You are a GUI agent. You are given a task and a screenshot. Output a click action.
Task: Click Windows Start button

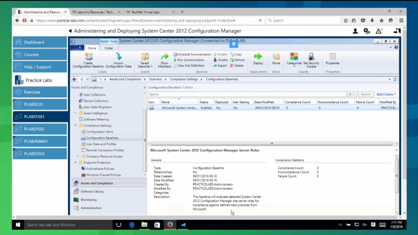18,225
